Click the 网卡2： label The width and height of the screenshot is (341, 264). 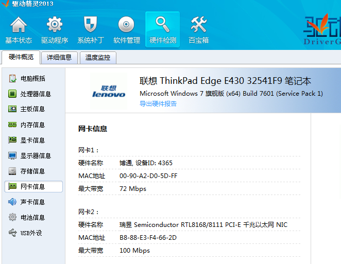pyautogui.click(x=89, y=212)
